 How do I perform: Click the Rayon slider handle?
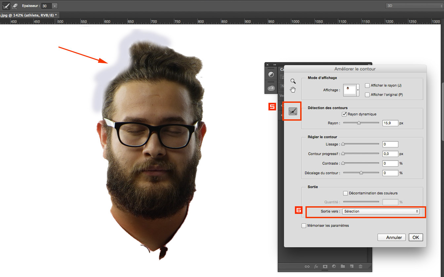pyautogui.click(x=359, y=123)
